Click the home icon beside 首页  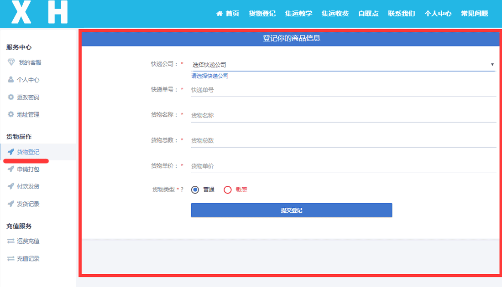click(220, 14)
